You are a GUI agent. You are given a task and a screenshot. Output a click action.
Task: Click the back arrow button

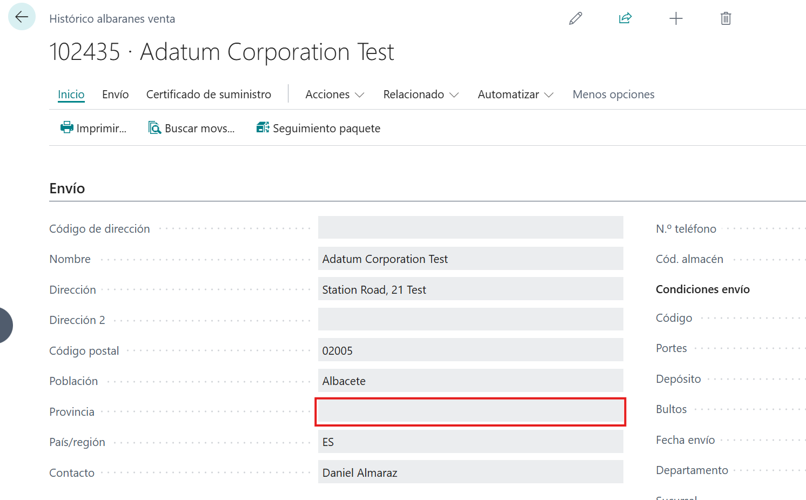point(22,17)
